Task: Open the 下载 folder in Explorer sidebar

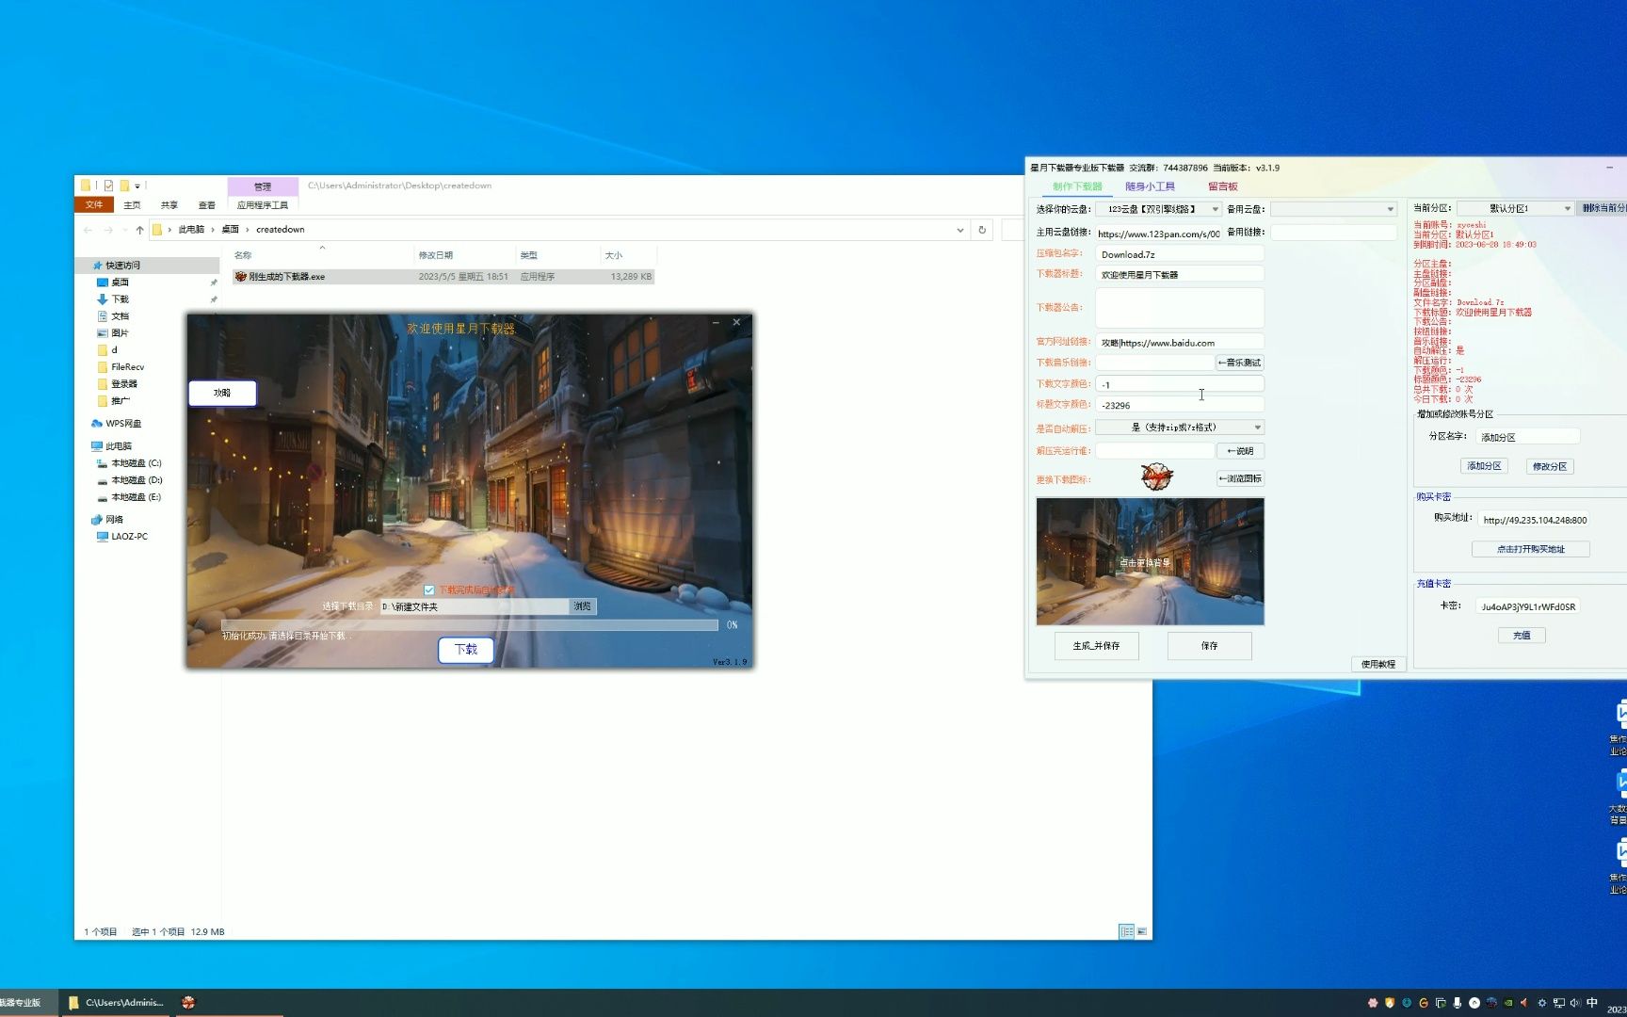Action: pyautogui.click(x=121, y=299)
